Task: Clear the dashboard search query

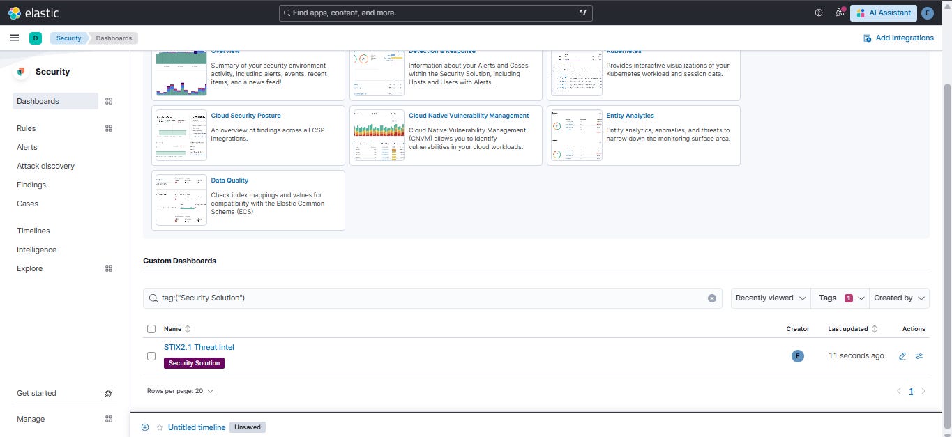Action: click(712, 298)
